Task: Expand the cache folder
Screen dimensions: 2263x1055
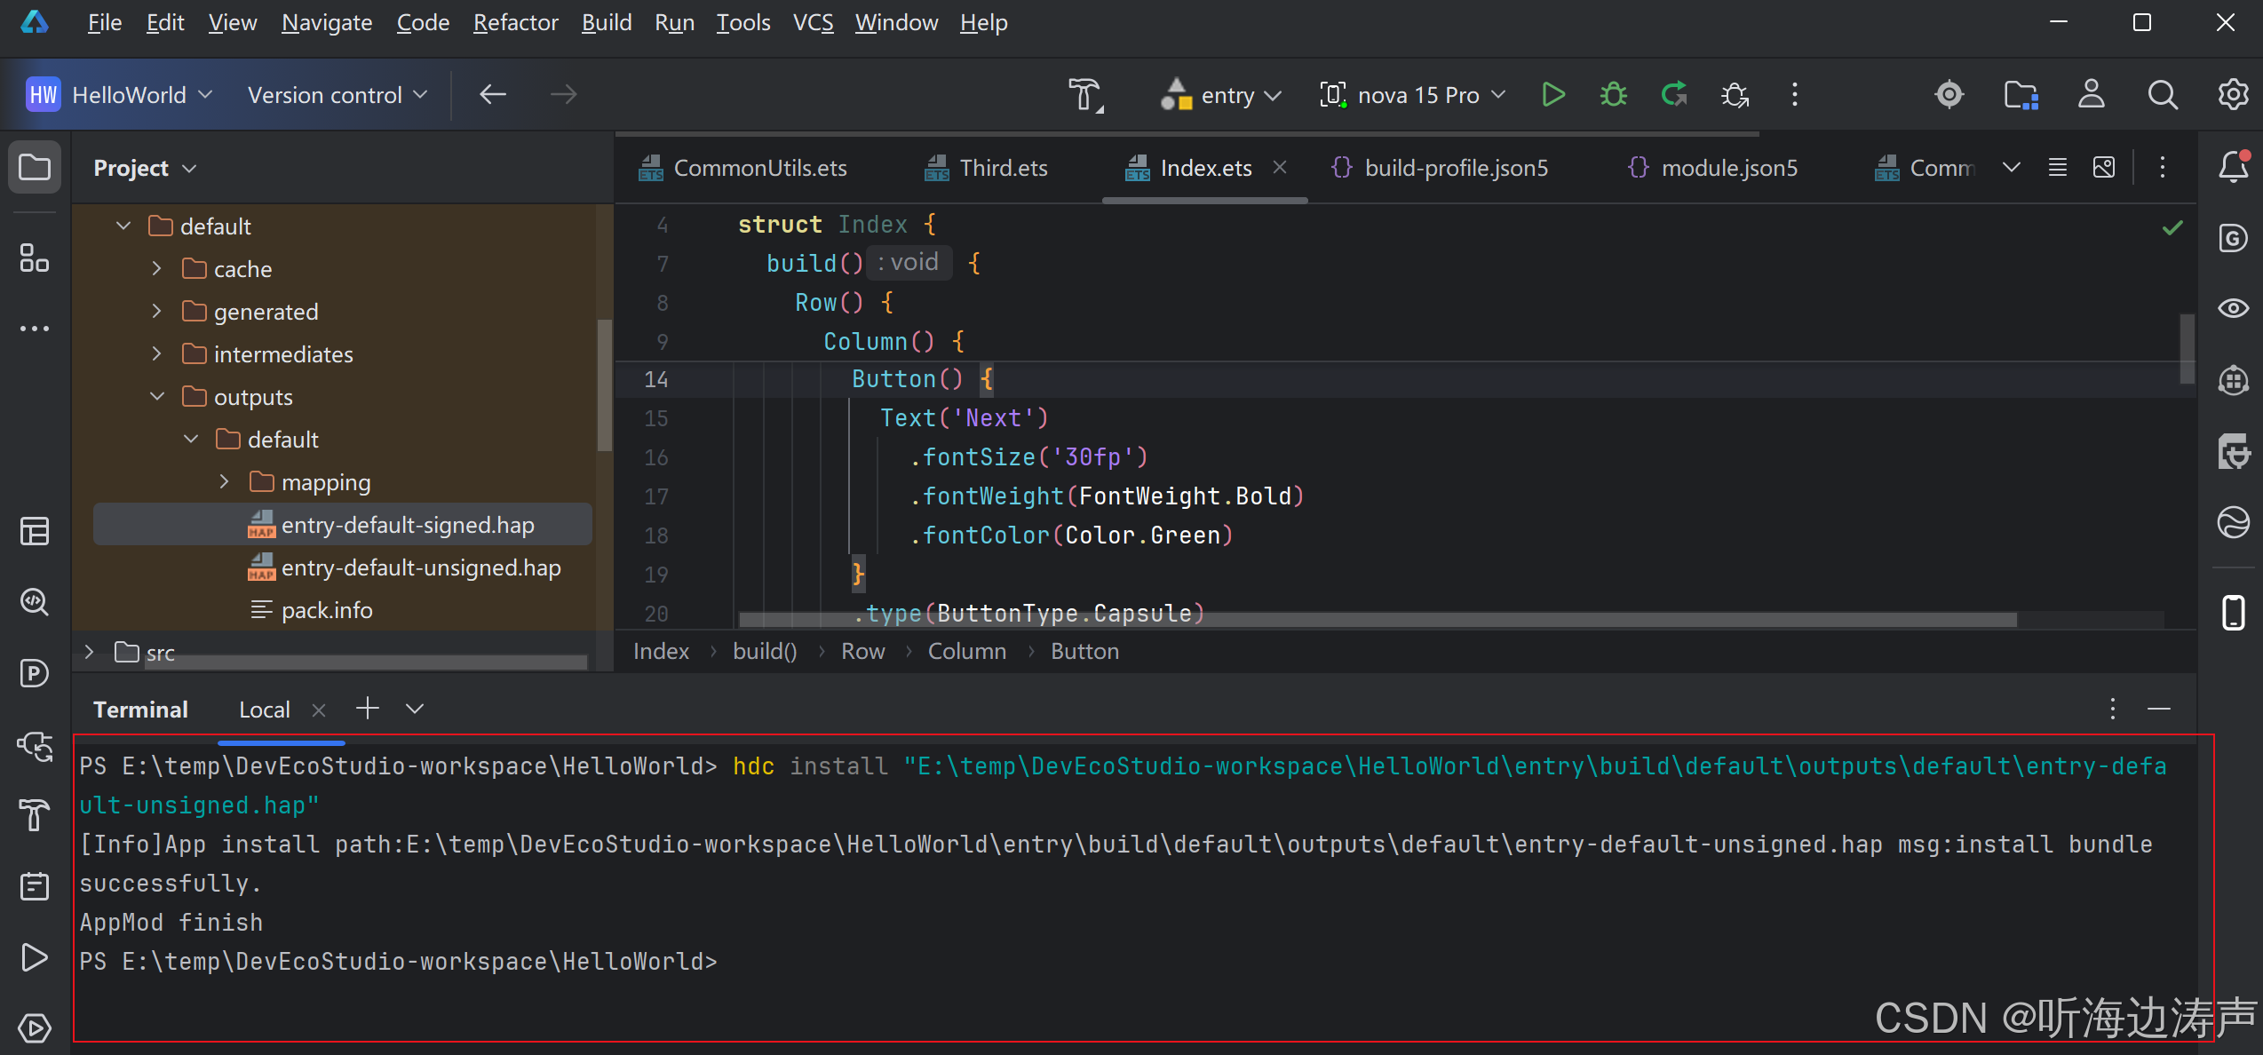Action: tap(157, 268)
